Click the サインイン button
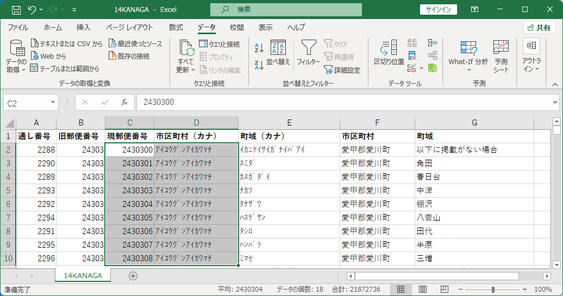This screenshot has width=563, height=296. point(439,10)
